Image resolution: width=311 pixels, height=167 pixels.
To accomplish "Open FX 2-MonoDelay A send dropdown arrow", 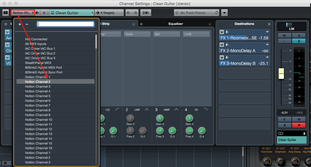I will click(x=267, y=45).
